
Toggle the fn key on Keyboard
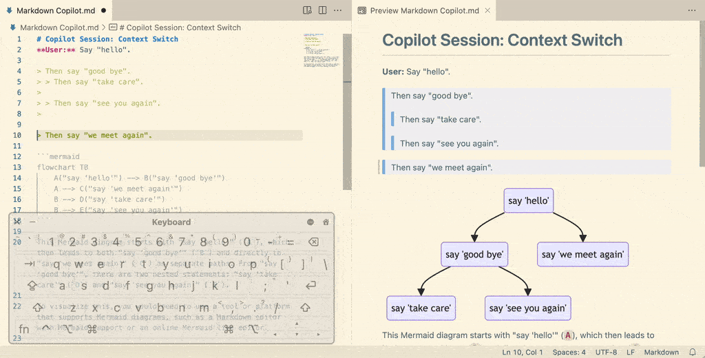24,329
